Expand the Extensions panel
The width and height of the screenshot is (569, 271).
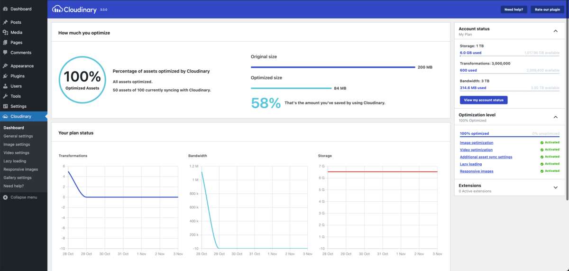(x=556, y=187)
